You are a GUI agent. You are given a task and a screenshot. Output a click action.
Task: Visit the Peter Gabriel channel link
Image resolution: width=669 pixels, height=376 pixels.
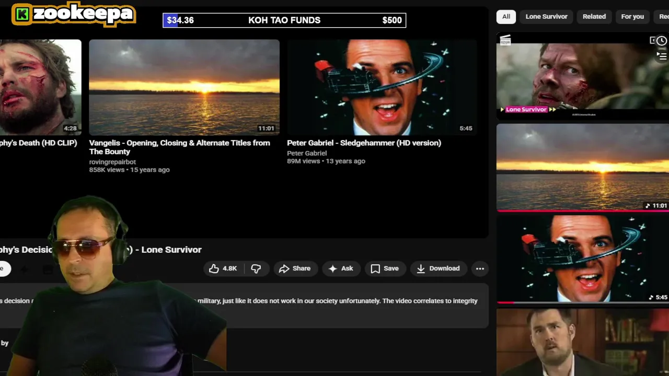coord(307,153)
